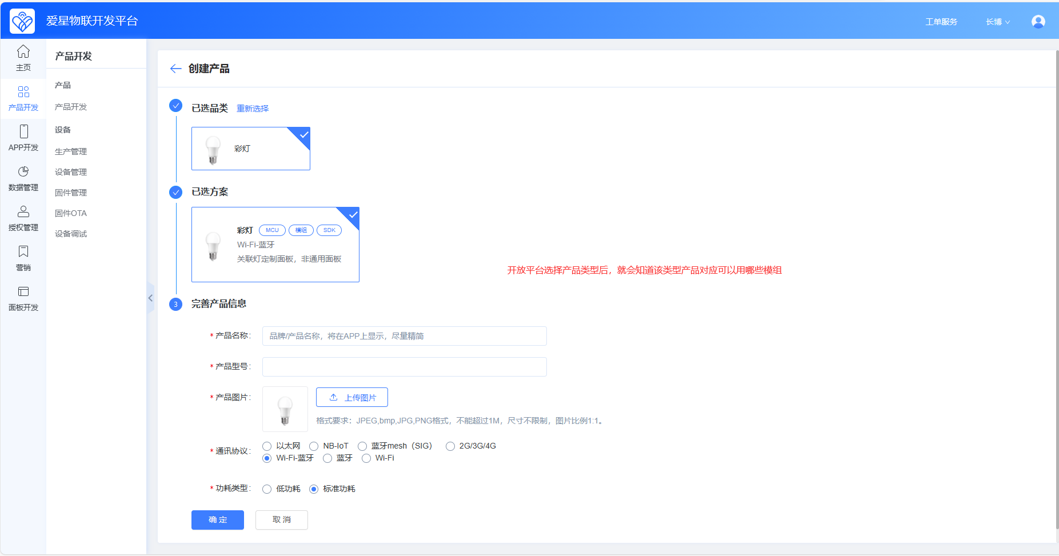Select the 彩灯 category card
Viewport: 1059px width, 556px height.
point(251,149)
